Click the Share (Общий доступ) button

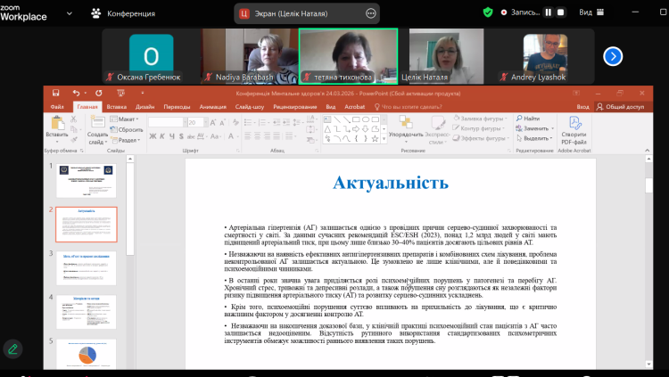[621, 106]
